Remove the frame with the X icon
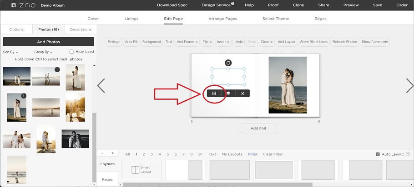 click(x=242, y=93)
